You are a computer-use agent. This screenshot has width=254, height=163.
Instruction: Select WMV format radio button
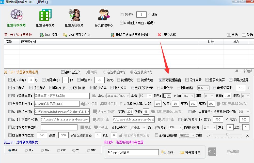click(x=88, y=150)
